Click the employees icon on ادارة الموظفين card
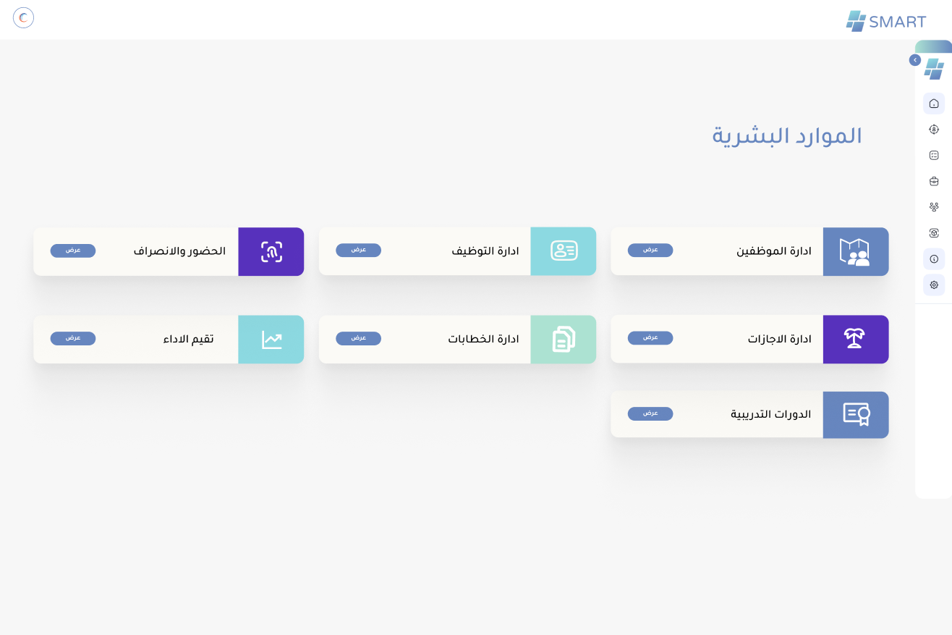Viewport: 952px width, 635px height. 855,251
